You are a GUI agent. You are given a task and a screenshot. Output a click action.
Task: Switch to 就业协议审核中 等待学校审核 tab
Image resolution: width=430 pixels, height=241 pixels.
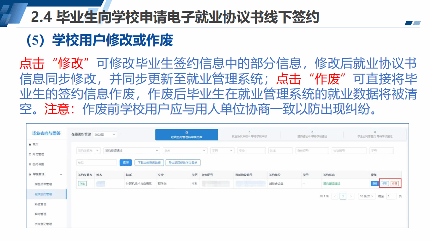pyautogui.click(x=249, y=135)
